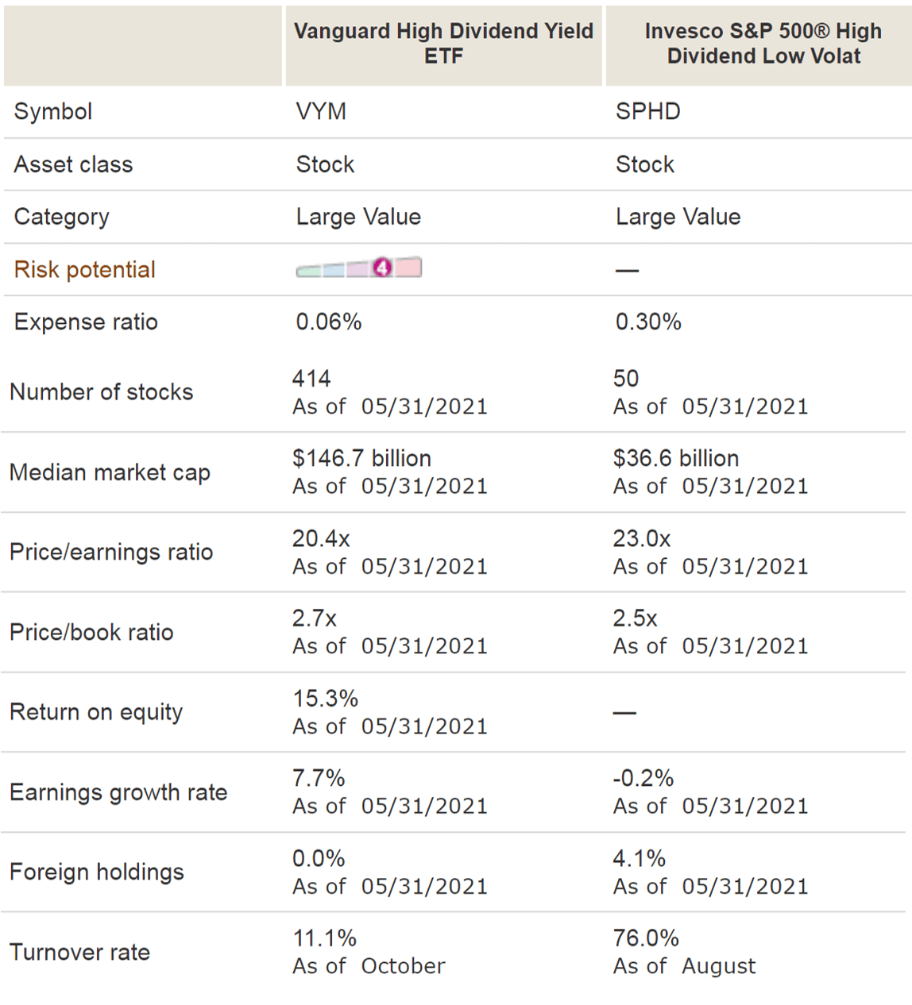Click the Number of stocks row label
The width and height of the screenshot is (912, 1005).
[x=102, y=392]
